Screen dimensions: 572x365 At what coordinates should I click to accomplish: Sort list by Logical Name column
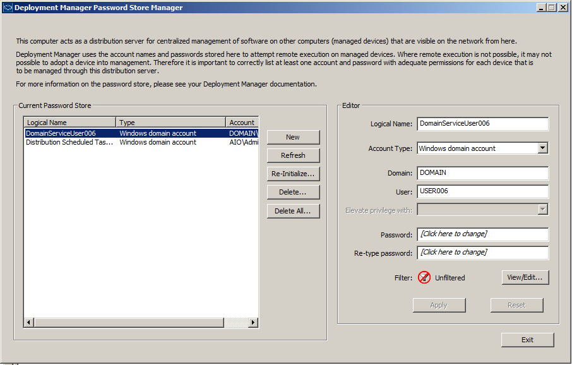point(70,123)
